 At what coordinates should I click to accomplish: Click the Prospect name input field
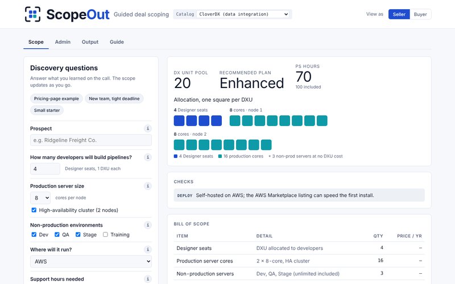[91, 140]
